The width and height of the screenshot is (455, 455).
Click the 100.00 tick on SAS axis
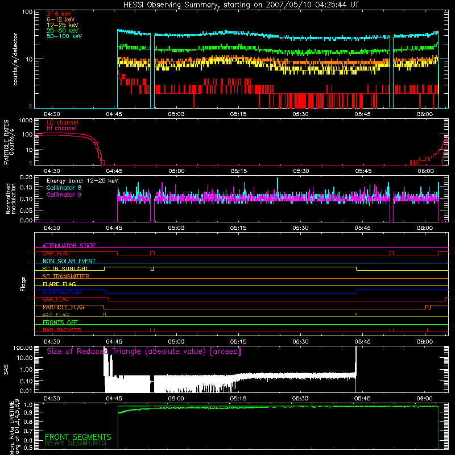(x=23, y=348)
